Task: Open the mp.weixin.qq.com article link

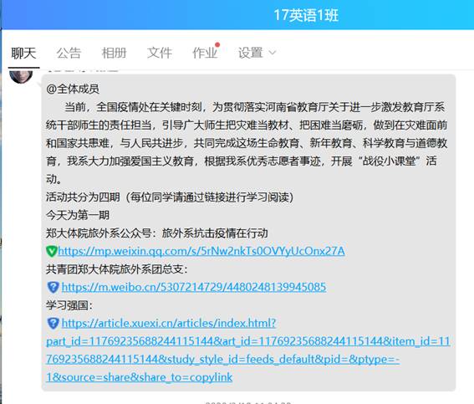Action: [201, 251]
